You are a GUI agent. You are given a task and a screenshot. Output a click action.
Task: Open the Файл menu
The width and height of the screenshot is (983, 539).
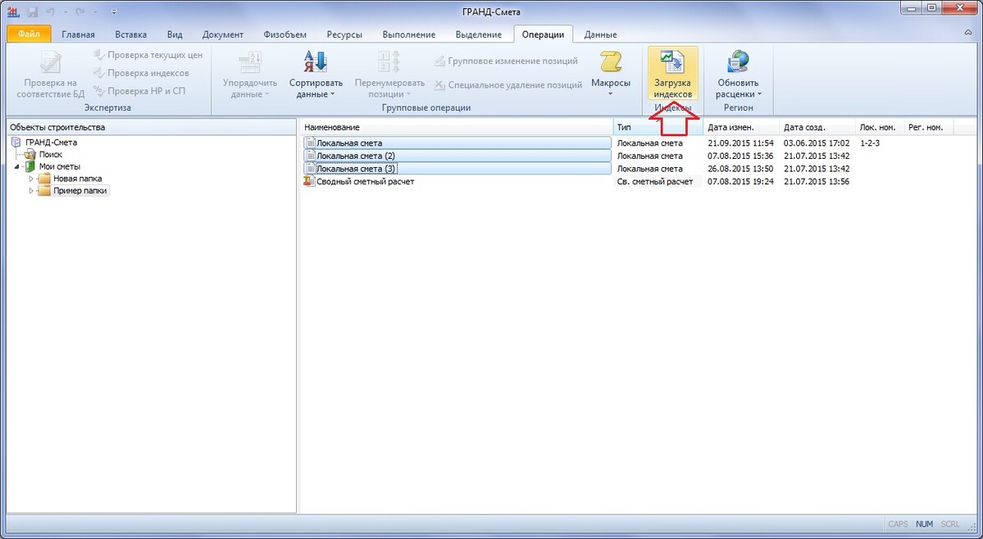point(29,34)
